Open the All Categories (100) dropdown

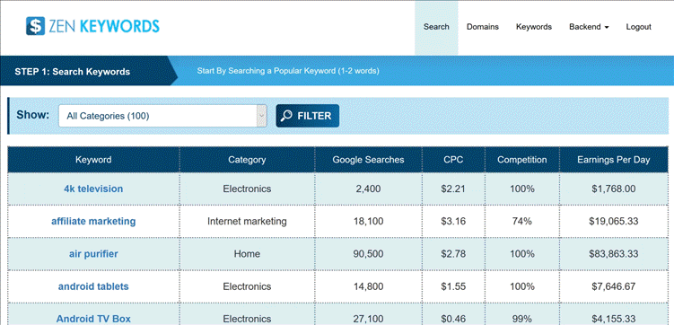pyautogui.click(x=162, y=116)
